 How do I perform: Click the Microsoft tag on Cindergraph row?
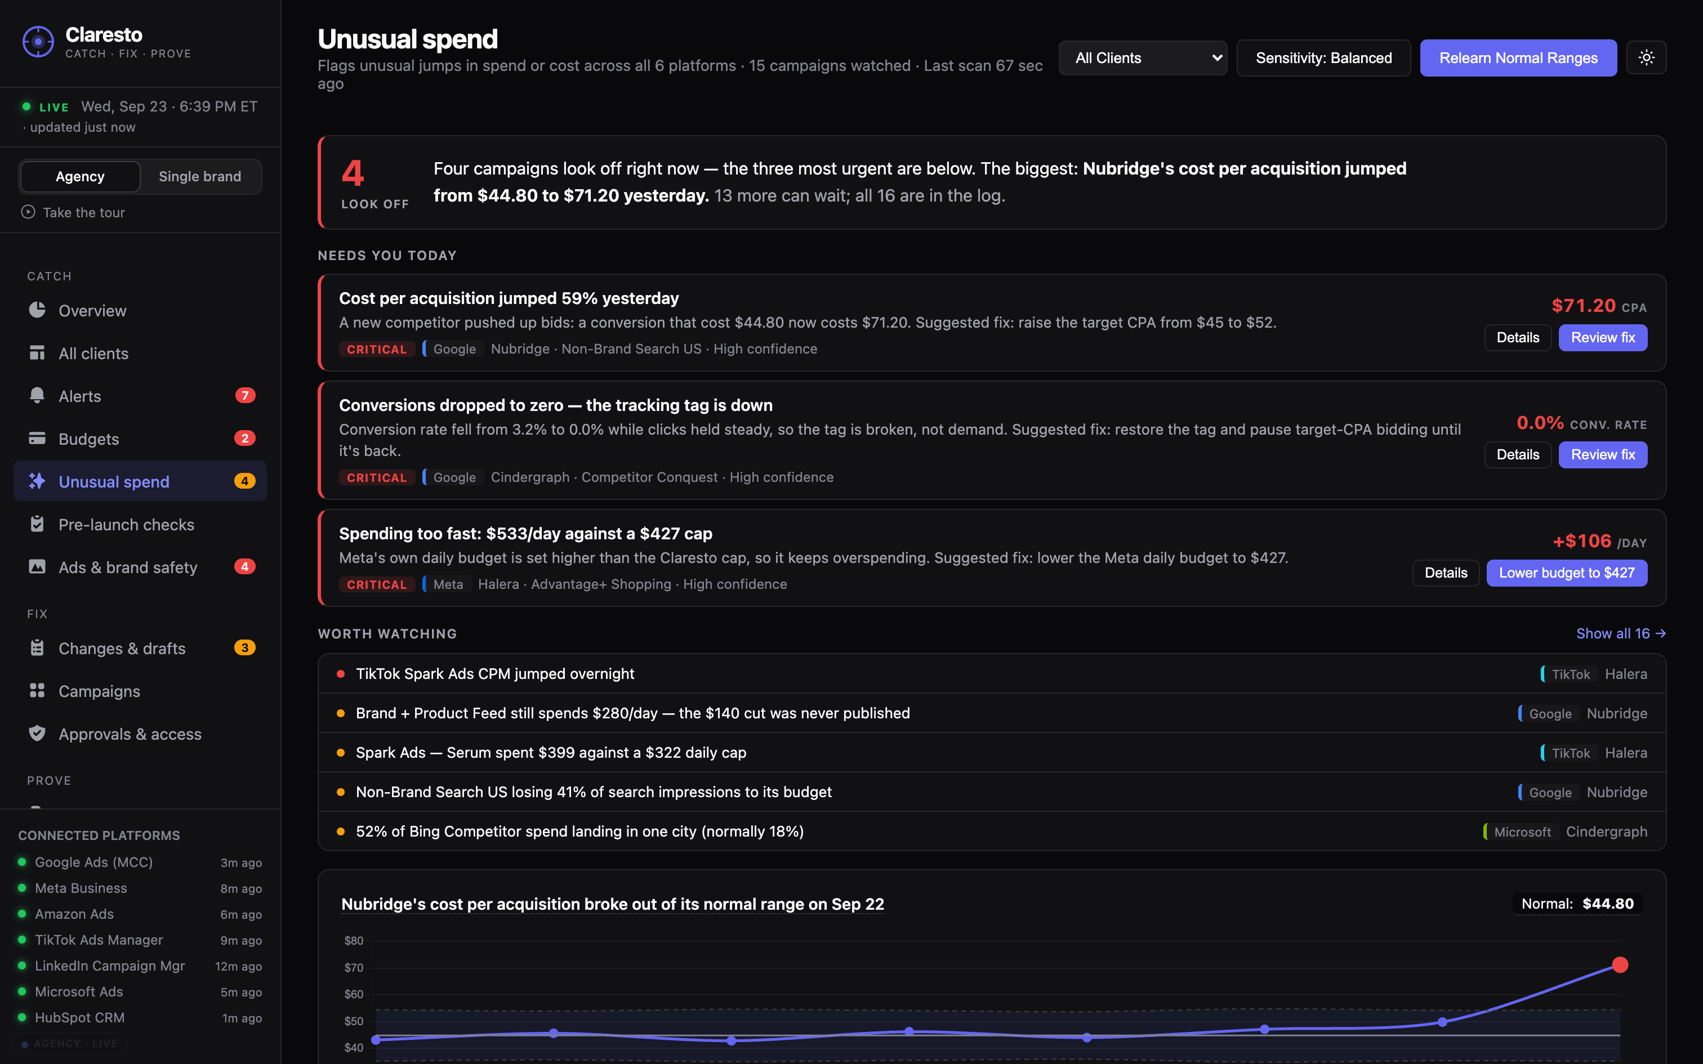click(1522, 832)
